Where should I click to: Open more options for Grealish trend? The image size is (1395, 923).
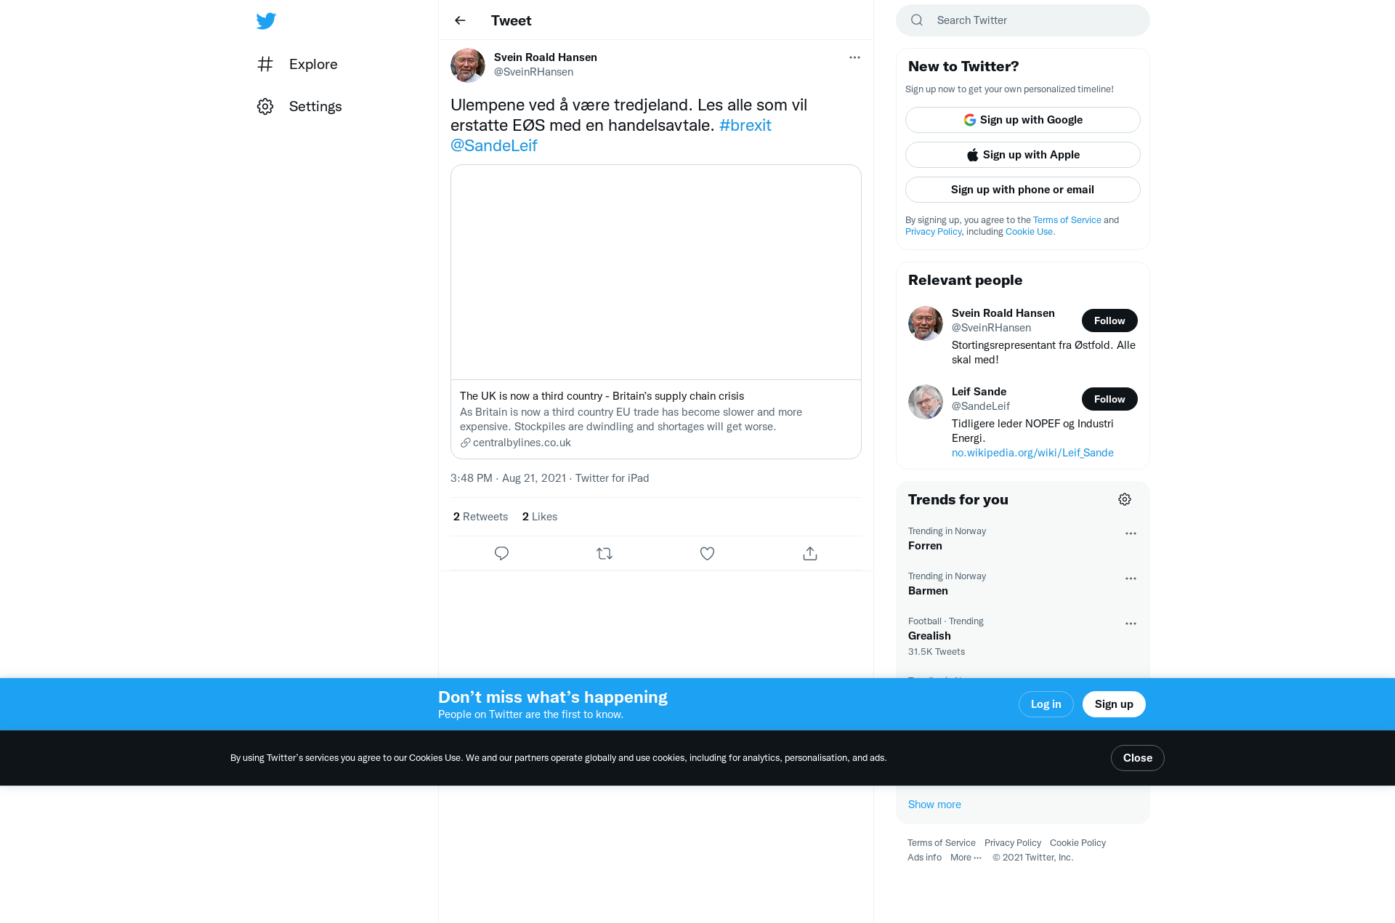1131,624
